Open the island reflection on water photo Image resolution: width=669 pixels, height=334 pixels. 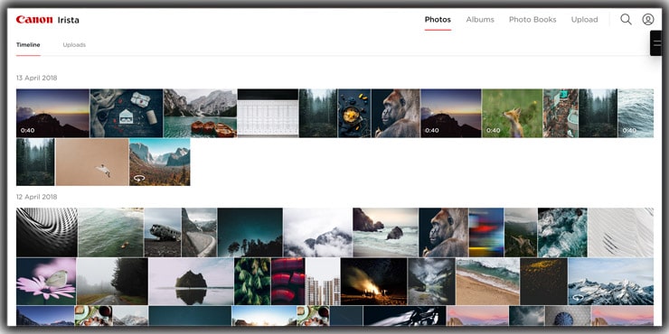[191, 281]
